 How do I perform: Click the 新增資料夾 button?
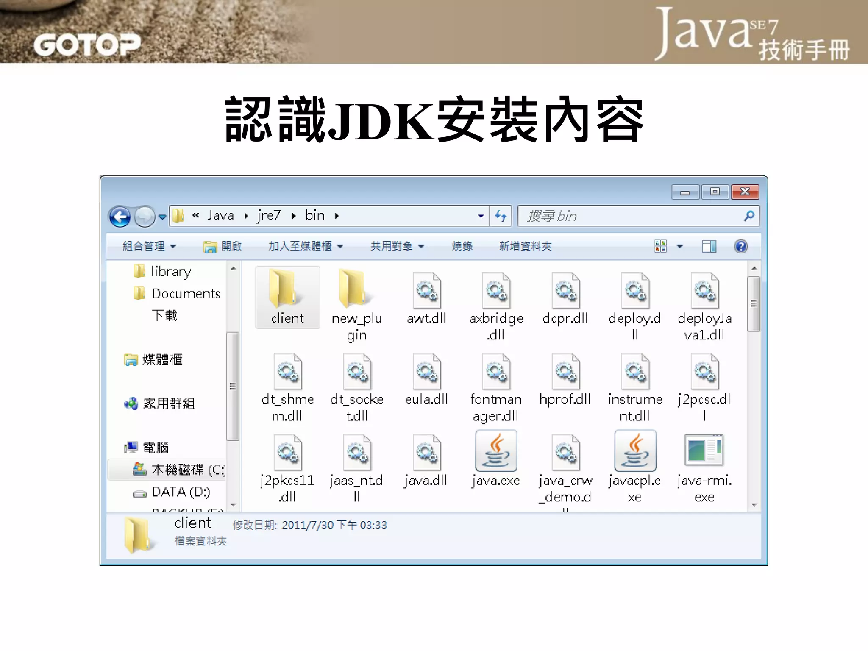click(x=525, y=246)
